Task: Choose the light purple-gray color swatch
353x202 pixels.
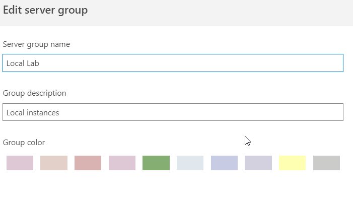Action: tap(258, 163)
